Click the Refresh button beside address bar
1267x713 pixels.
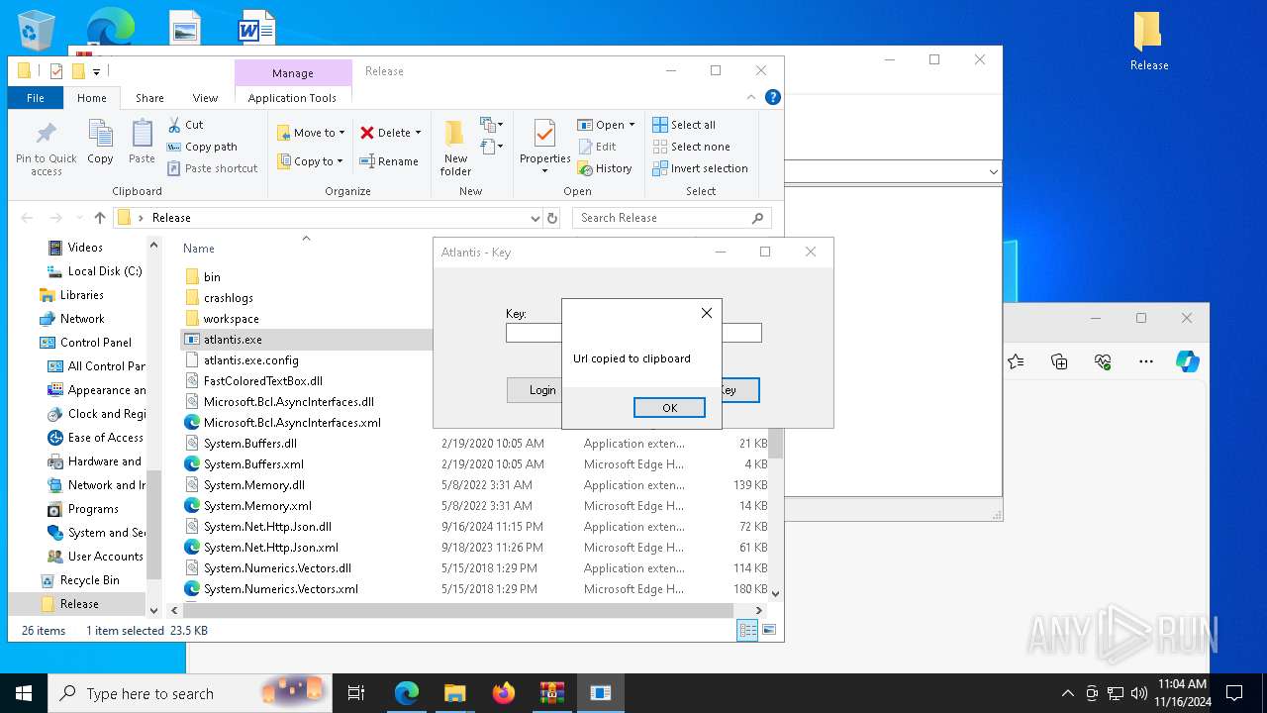[552, 218]
